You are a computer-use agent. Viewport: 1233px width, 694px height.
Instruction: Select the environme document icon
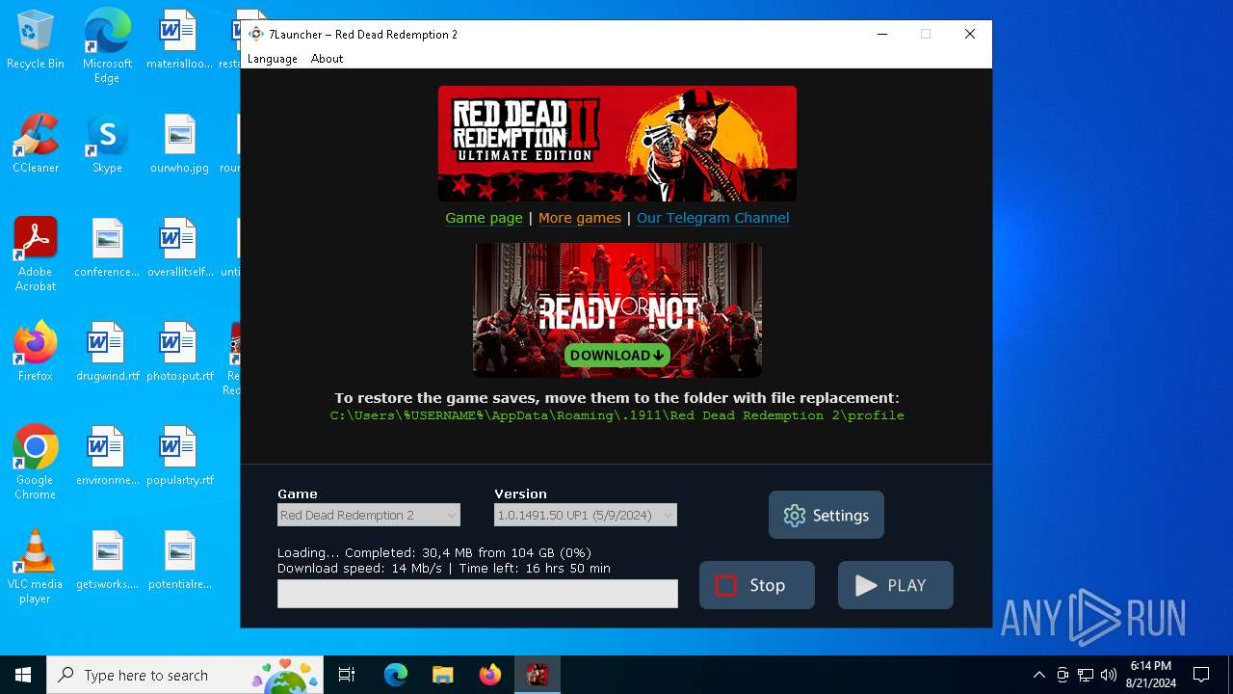pyautogui.click(x=107, y=455)
